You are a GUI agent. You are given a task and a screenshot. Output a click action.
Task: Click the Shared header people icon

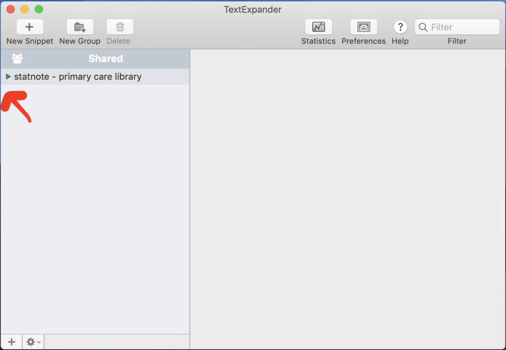(17, 58)
